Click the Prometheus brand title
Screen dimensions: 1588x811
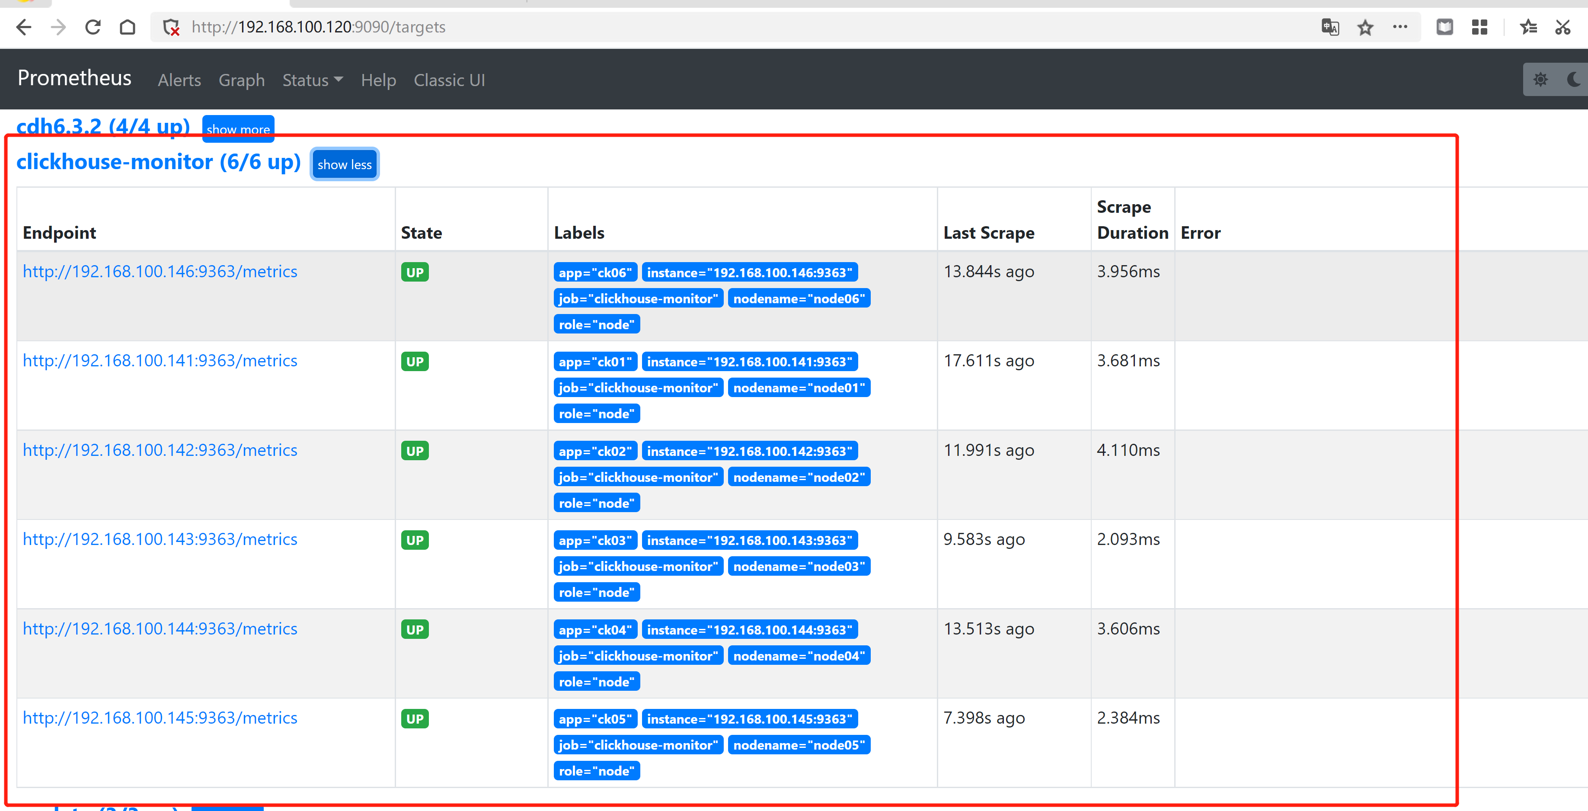tap(75, 78)
